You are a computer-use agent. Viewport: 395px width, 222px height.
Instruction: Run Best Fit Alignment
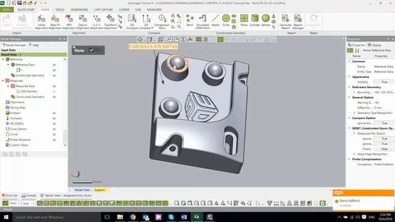click(55, 22)
